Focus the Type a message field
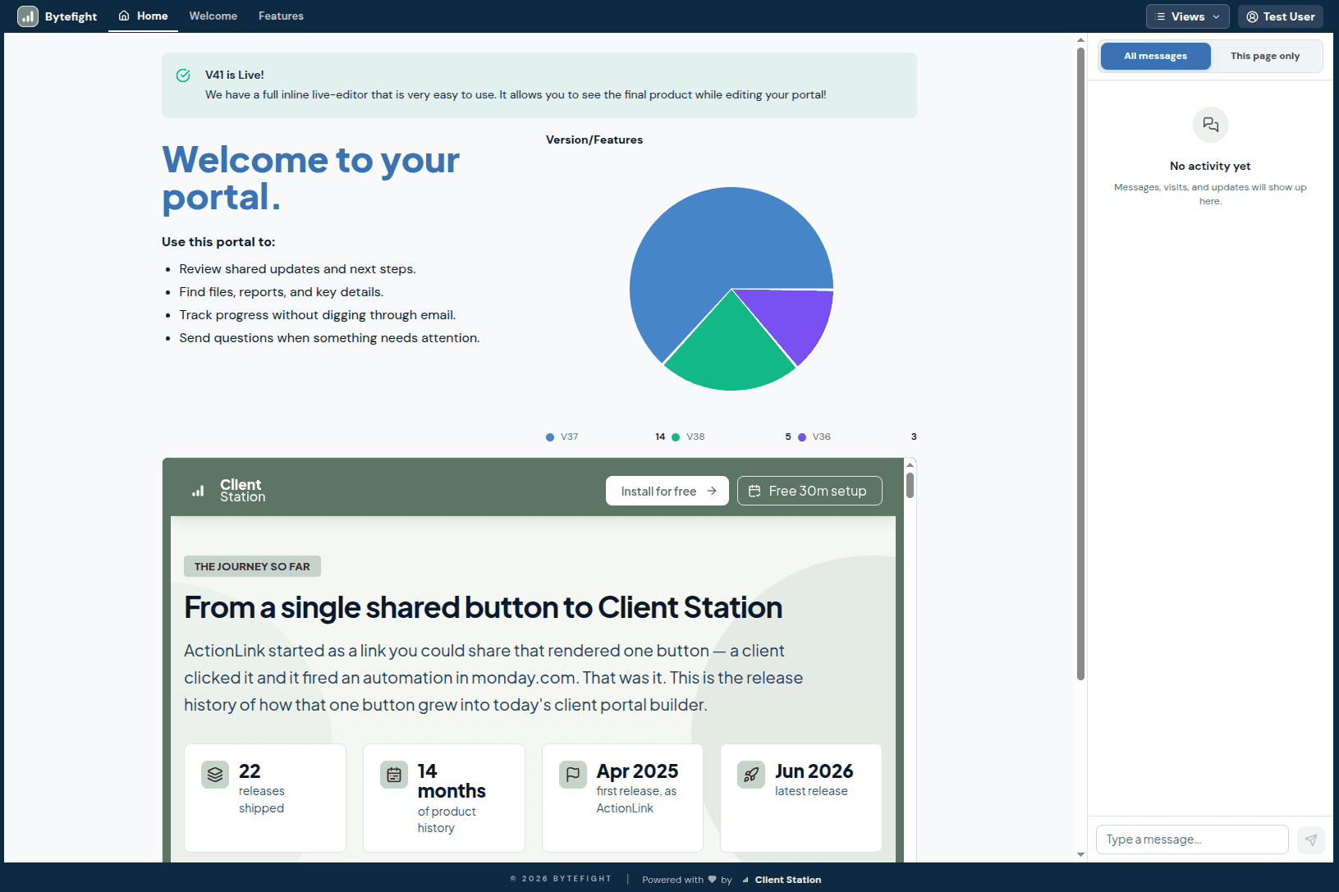Viewport: 1339px width, 892px height. [1192, 839]
